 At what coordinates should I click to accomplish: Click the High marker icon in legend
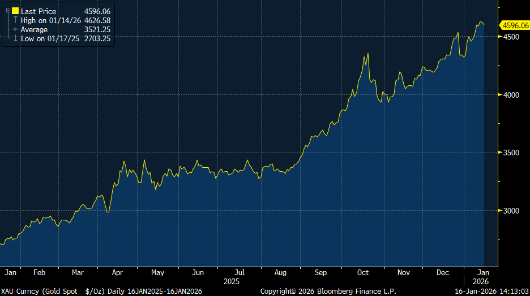click(x=15, y=20)
